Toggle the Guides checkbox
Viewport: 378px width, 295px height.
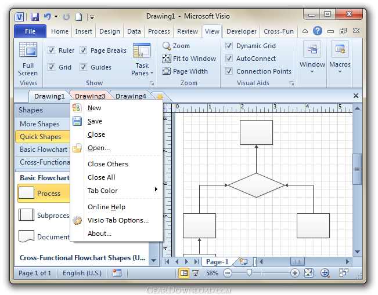[x=83, y=67]
